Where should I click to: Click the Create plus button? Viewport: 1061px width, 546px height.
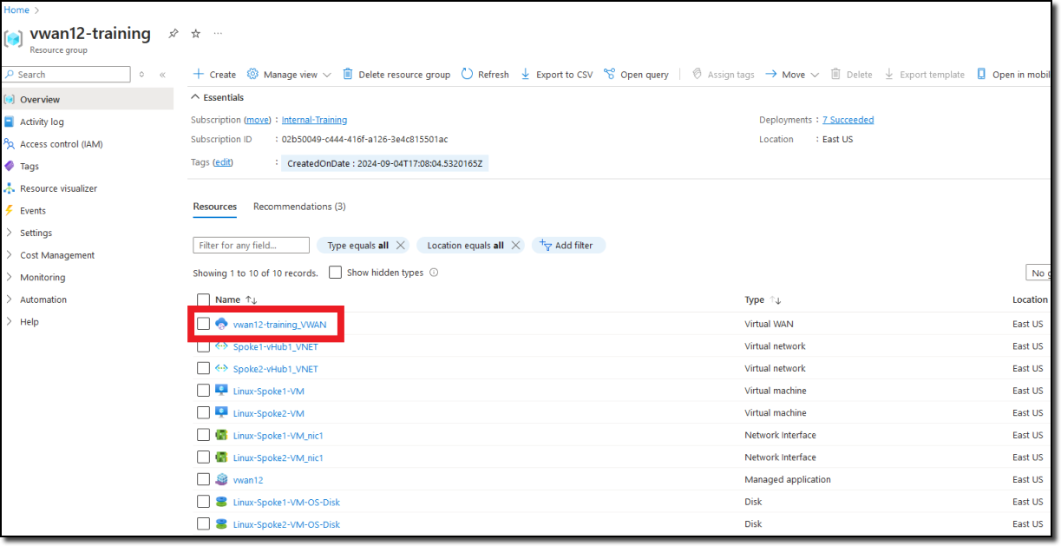214,75
